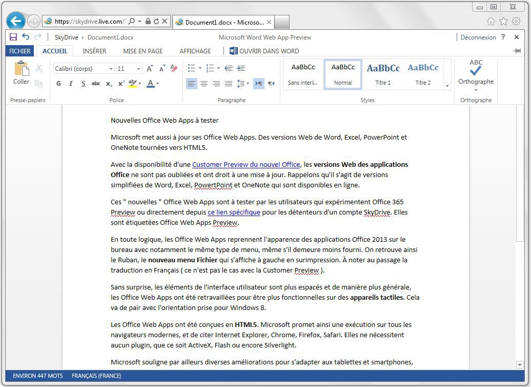The height and width of the screenshot is (387, 531).
Task: Decrease paragraph indent
Action: coord(229,68)
